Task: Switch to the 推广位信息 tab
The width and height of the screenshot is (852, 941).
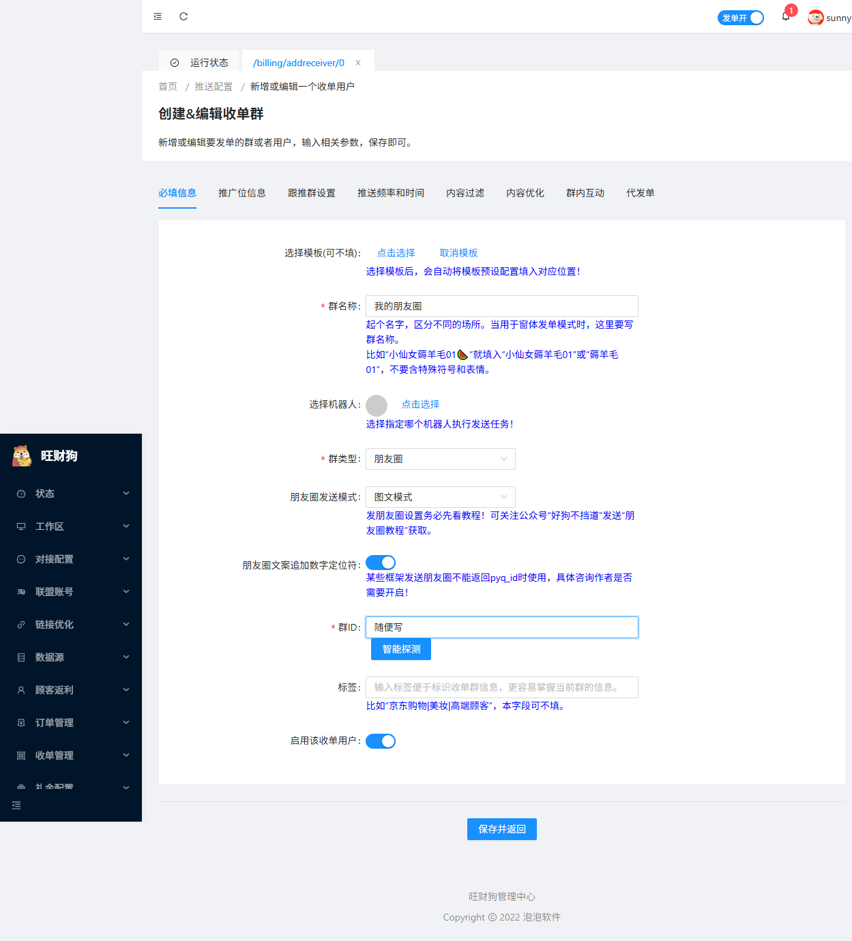Action: coord(242,193)
